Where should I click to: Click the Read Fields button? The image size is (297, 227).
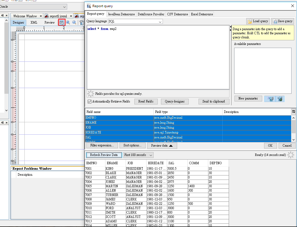tap(146, 101)
